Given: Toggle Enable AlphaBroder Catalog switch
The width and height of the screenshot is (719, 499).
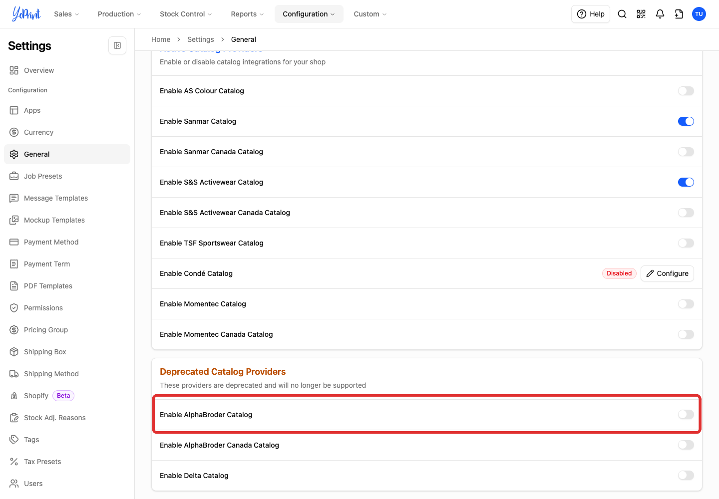Looking at the screenshot, I should (x=686, y=414).
